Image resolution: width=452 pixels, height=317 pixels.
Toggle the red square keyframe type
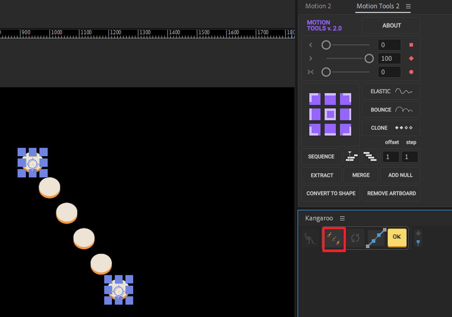point(411,45)
